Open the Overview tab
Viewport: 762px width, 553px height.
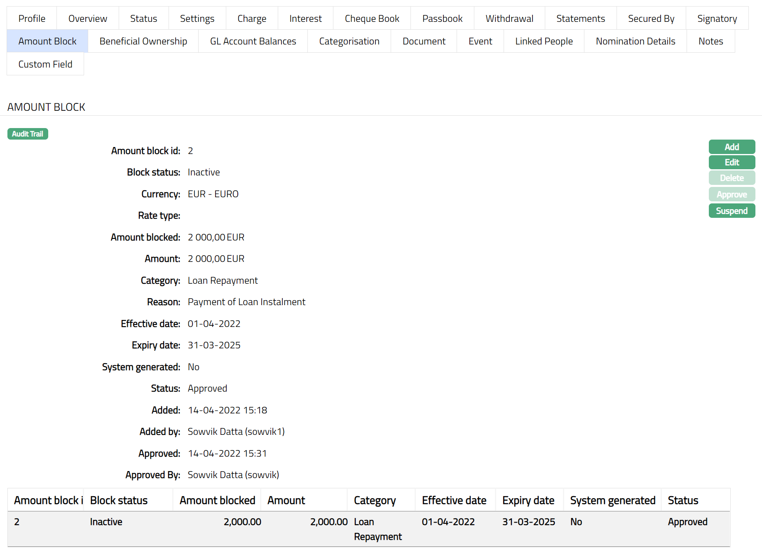[x=87, y=19]
